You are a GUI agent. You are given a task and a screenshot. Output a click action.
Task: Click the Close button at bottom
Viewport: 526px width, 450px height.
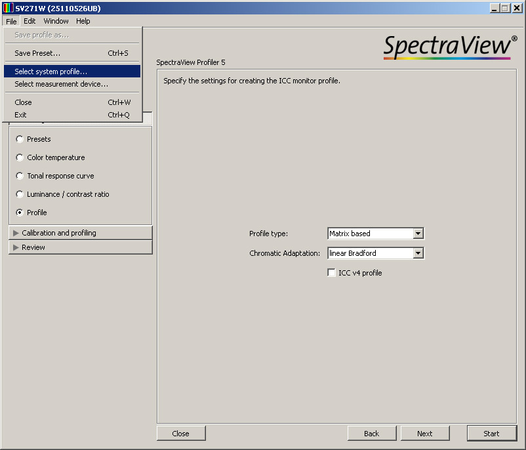pyautogui.click(x=181, y=433)
